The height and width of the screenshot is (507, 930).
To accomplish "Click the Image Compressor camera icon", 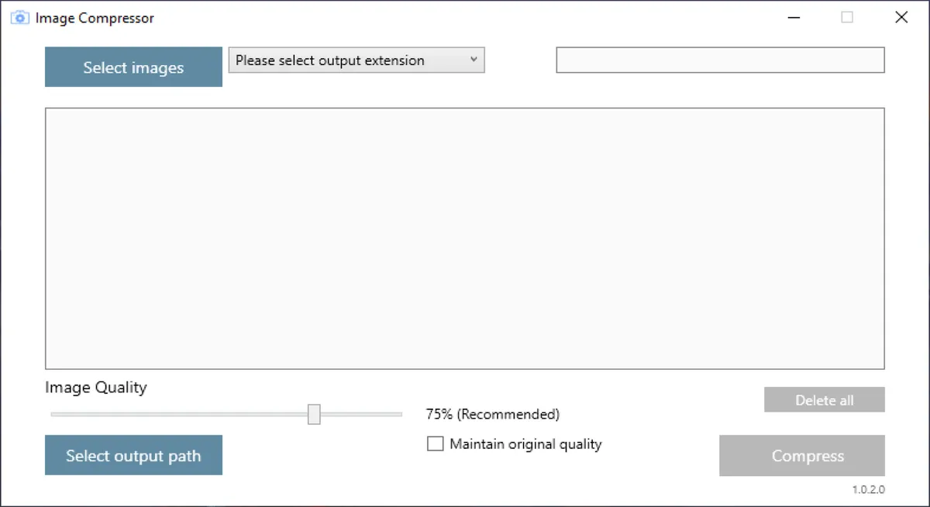I will (19, 17).
